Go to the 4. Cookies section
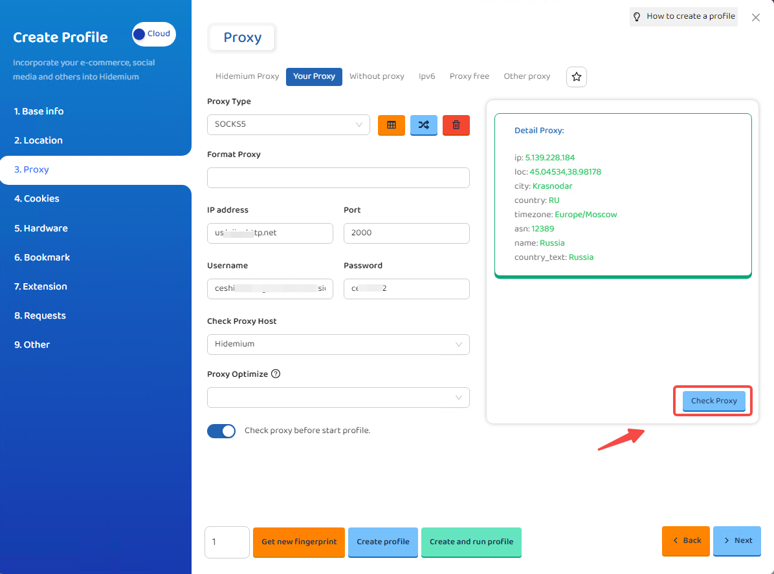 point(37,198)
